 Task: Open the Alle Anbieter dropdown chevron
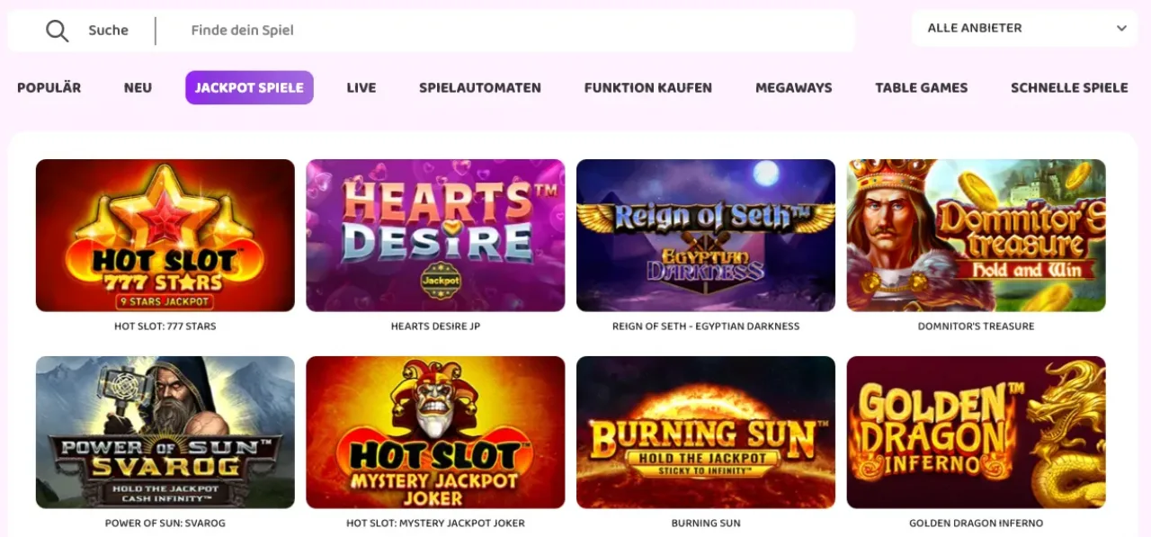coord(1121,29)
